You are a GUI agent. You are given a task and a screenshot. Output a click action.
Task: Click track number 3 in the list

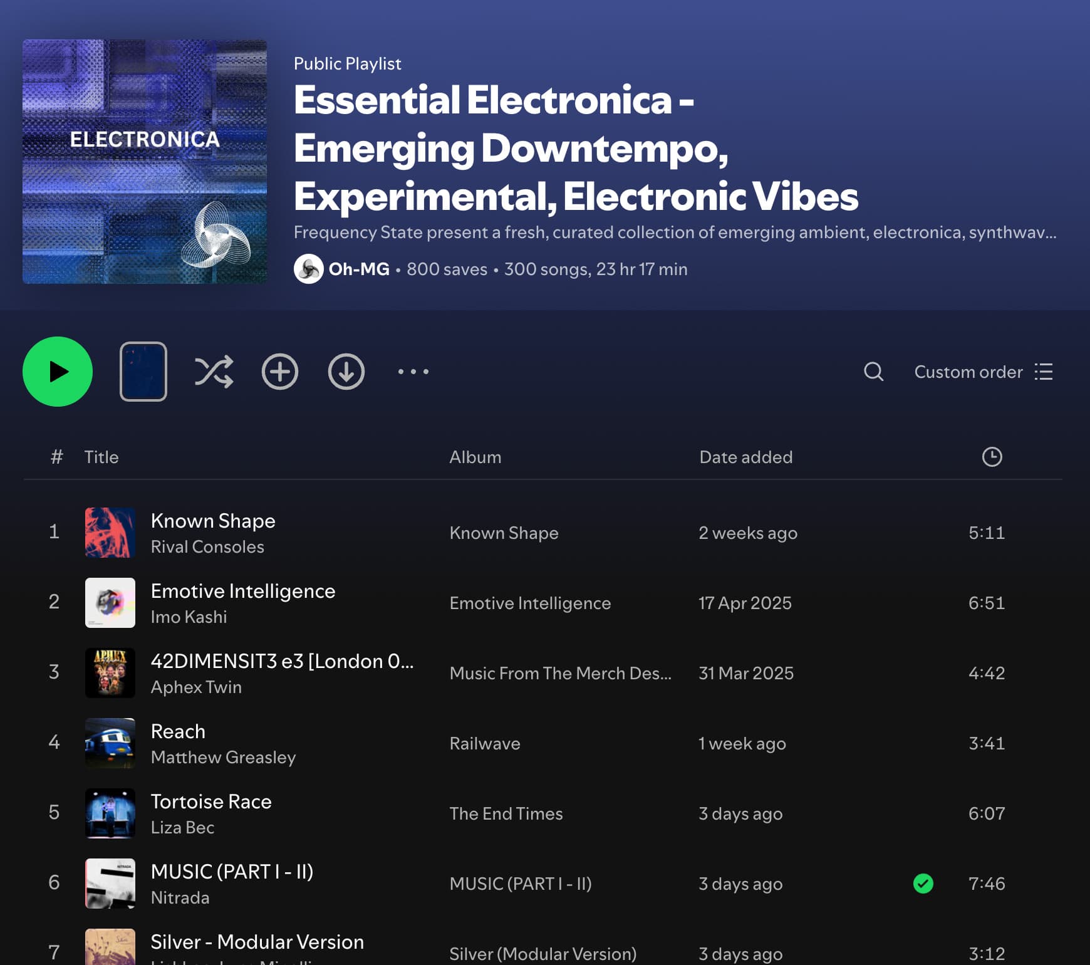[54, 672]
